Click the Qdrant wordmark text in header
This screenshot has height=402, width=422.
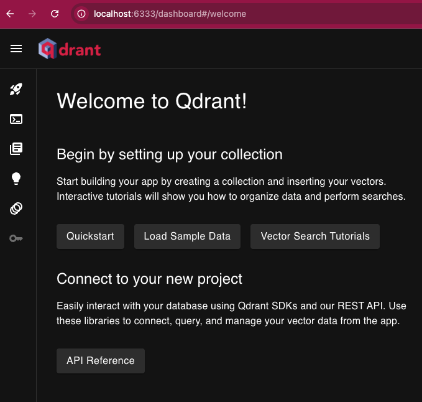(80, 49)
